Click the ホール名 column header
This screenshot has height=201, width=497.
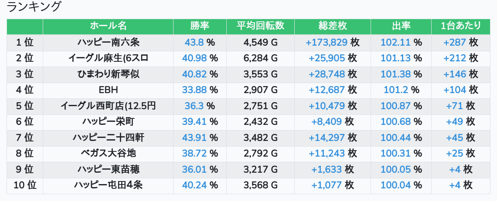(108, 26)
